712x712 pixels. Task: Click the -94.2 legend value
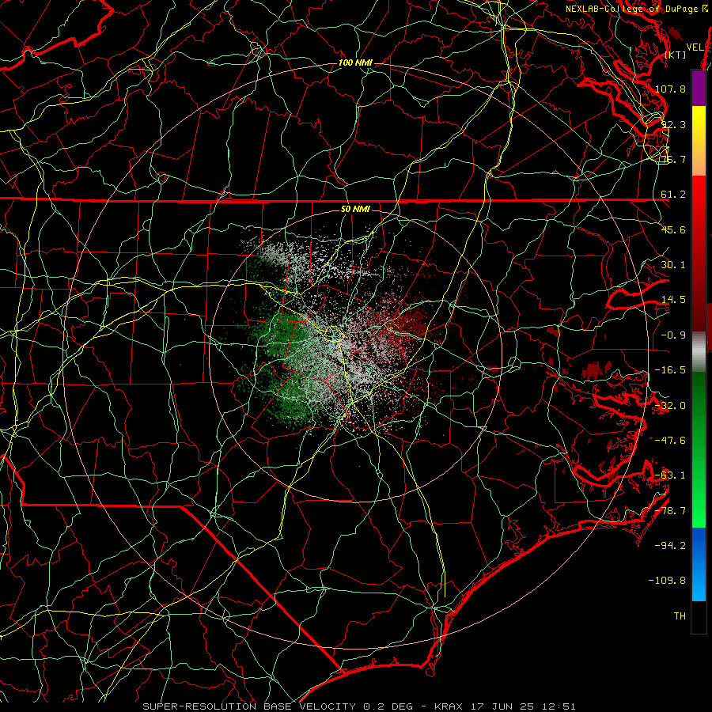pos(670,546)
